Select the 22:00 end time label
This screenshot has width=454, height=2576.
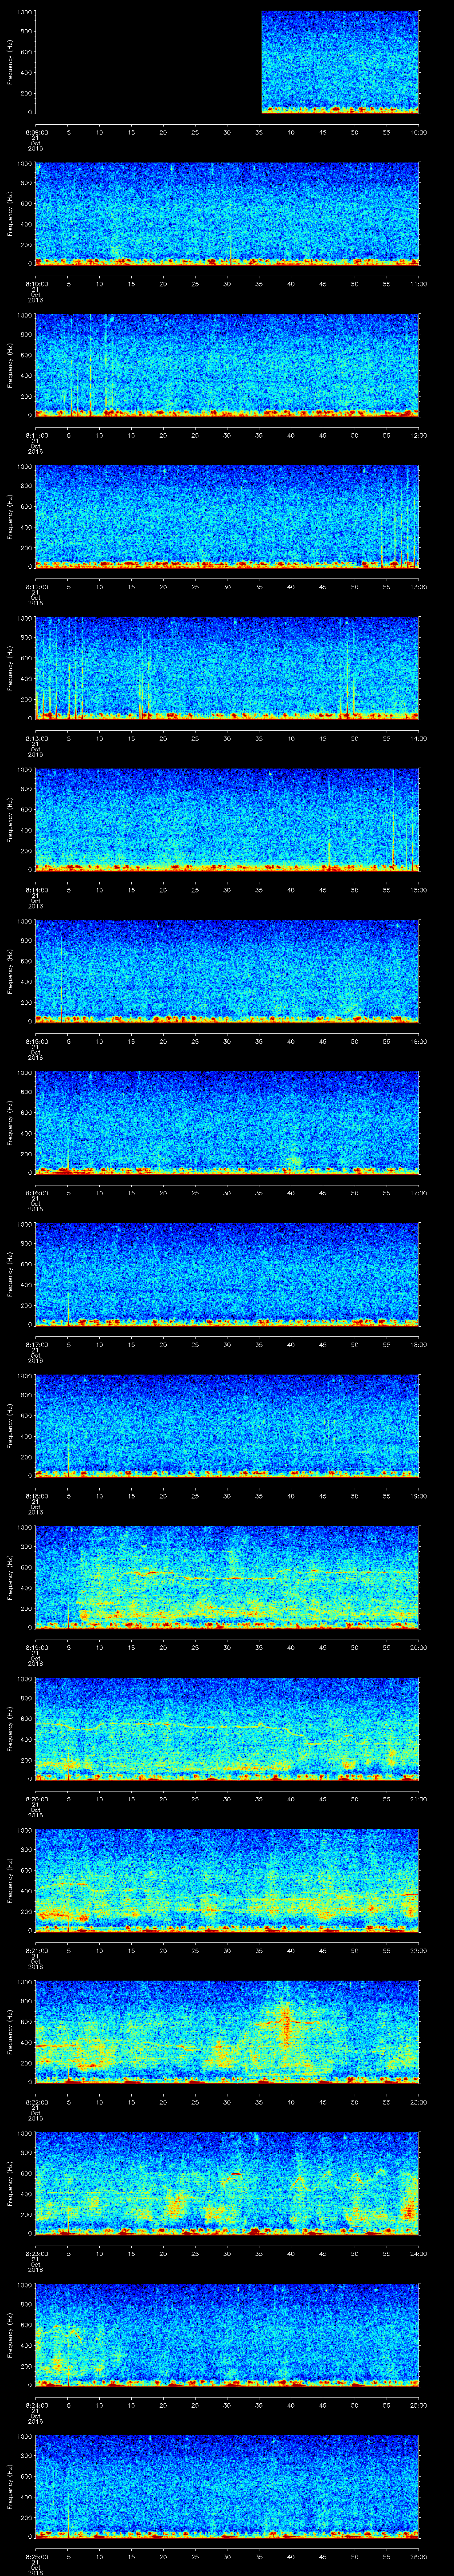tap(418, 1951)
